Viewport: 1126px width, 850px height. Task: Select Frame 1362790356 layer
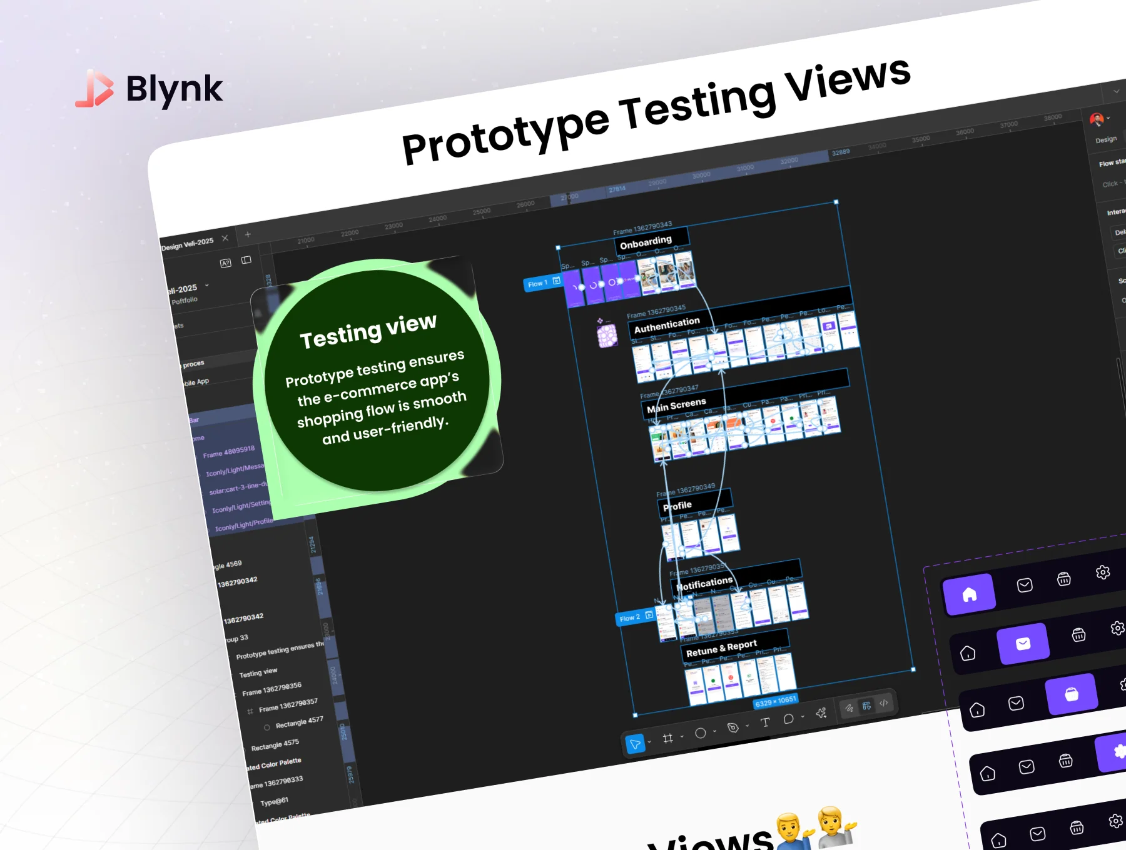click(271, 689)
